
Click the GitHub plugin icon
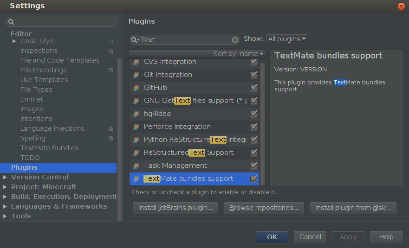136,88
